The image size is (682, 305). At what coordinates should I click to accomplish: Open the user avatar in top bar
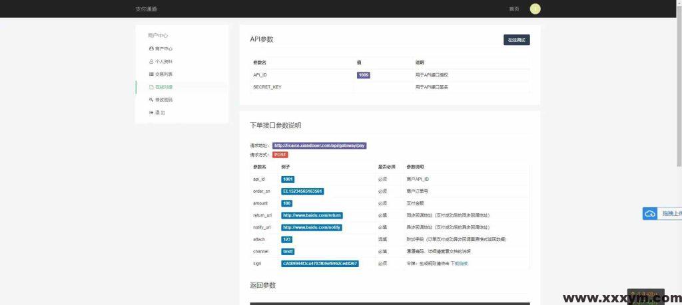tap(535, 9)
